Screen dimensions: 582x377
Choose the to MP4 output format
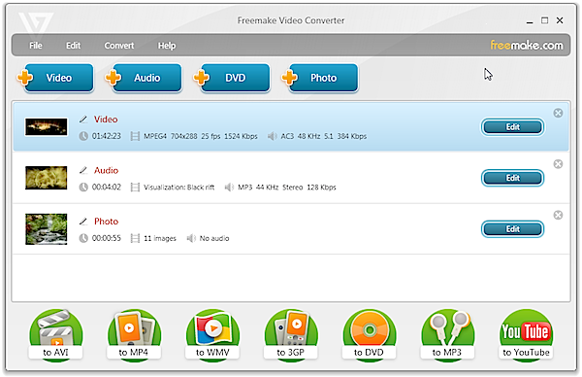134,335
